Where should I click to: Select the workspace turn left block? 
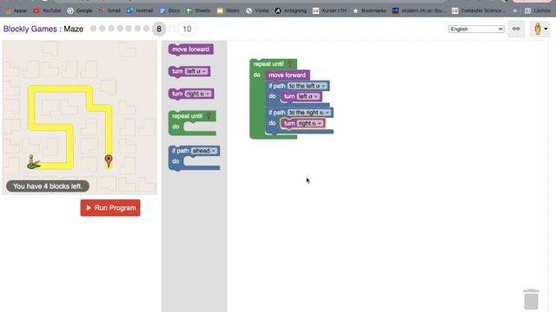coord(288,96)
